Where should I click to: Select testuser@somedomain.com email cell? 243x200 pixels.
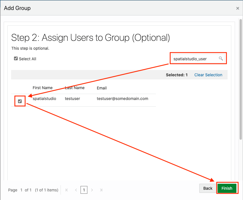pos(122,99)
